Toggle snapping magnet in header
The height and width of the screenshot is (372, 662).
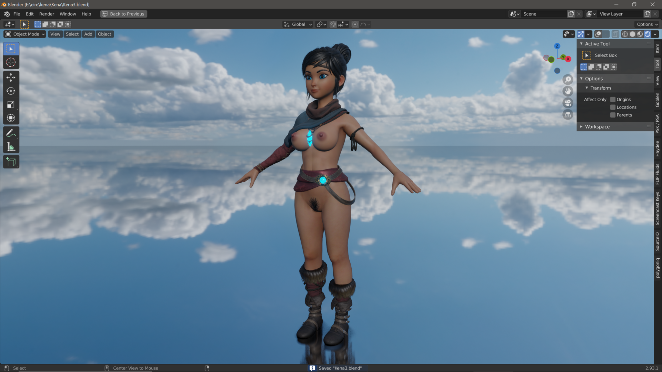(333, 24)
